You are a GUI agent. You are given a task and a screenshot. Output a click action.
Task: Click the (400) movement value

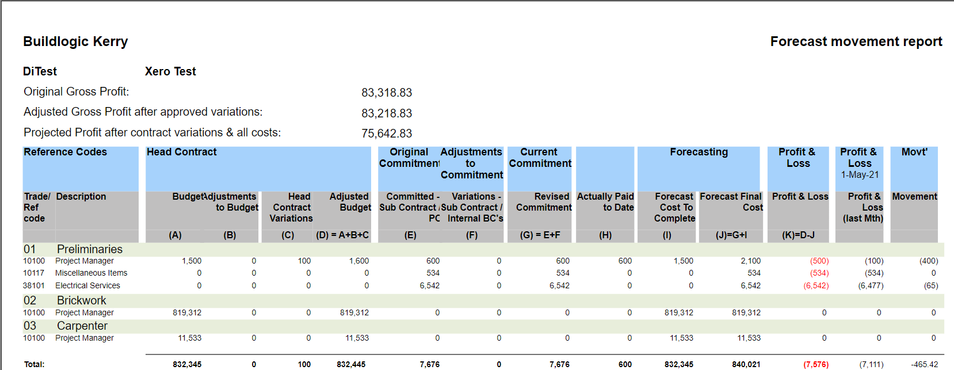click(929, 261)
